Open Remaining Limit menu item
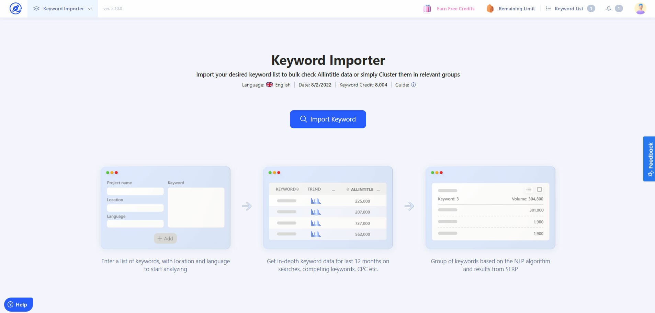Image resolution: width=655 pixels, height=313 pixels. point(516,9)
